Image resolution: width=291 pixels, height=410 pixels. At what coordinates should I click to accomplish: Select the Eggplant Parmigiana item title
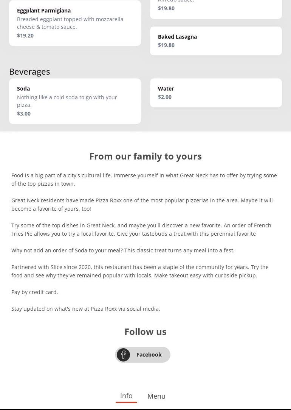tap(44, 11)
